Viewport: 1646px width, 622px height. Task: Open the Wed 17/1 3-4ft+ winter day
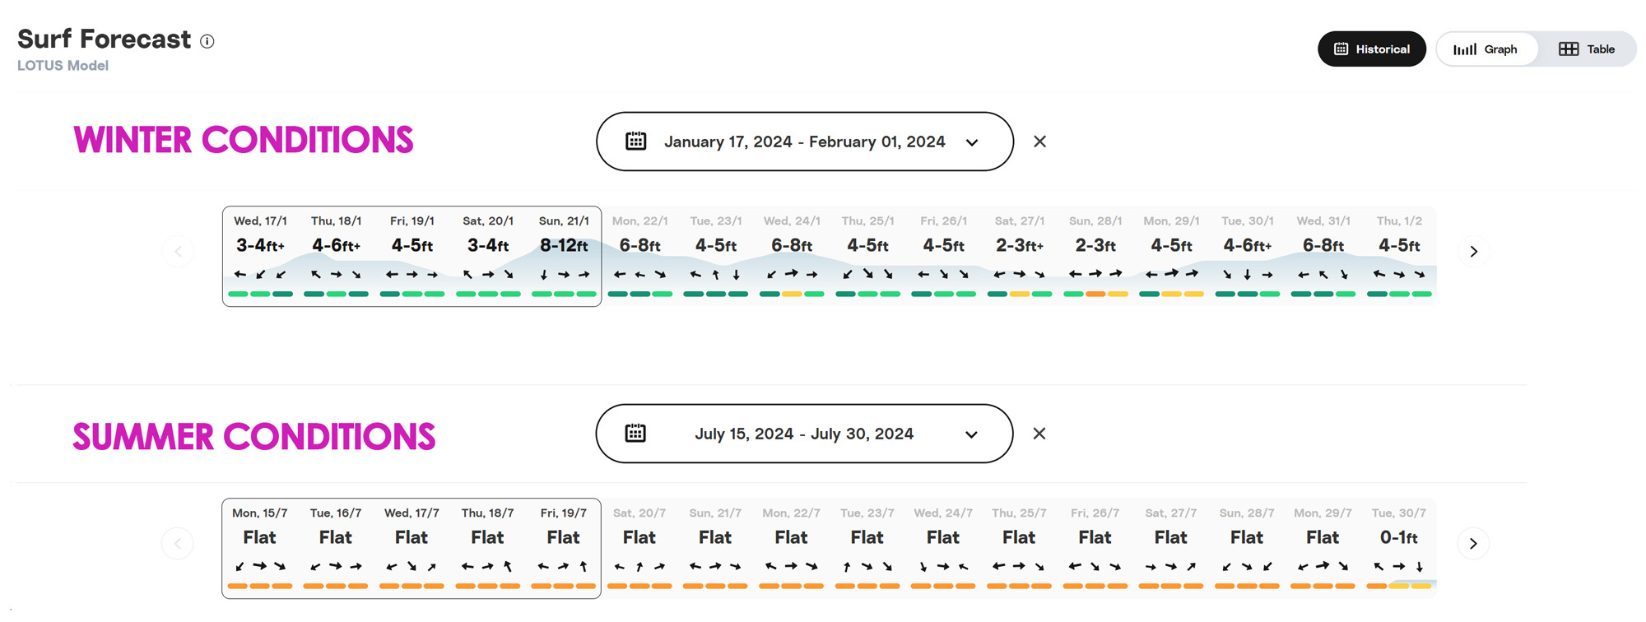[260, 255]
